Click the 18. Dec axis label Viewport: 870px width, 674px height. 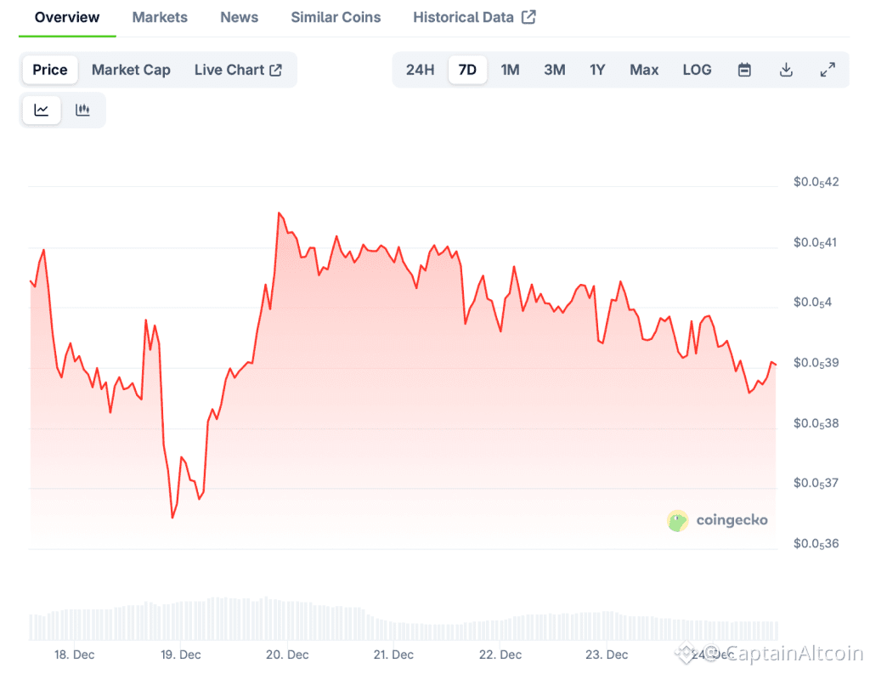point(75,655)
